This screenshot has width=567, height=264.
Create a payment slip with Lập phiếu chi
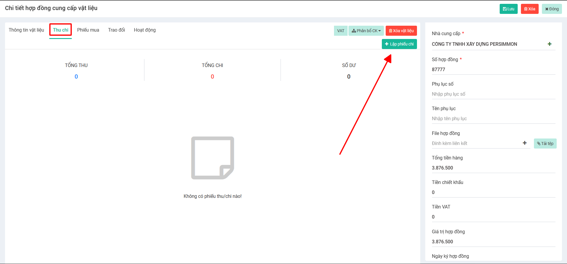(x=399, y=44)
